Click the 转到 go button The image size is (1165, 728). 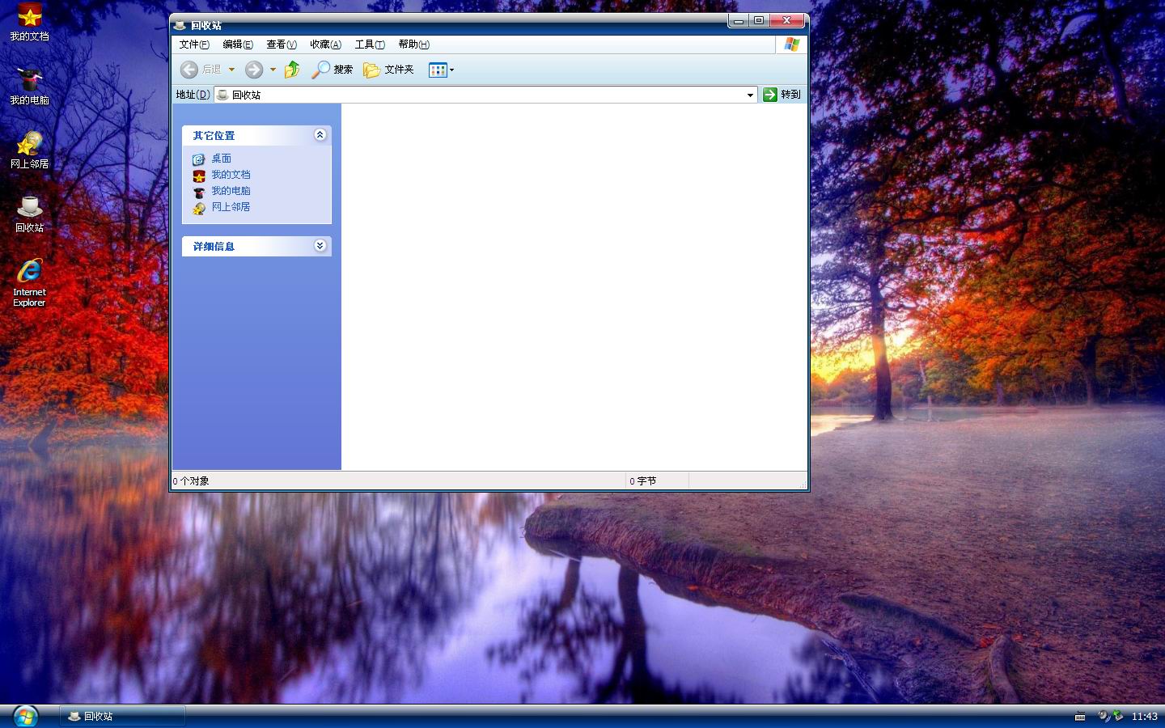tap(782, 95)
